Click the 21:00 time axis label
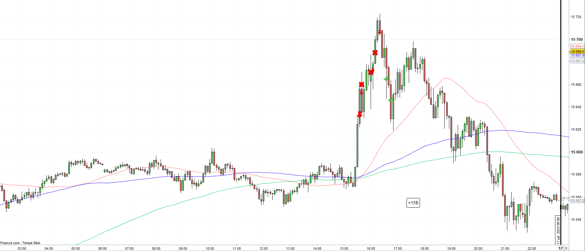 point(505,249)
